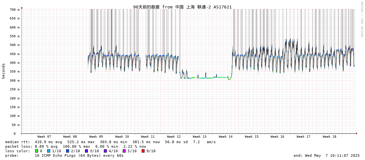
Task: Click the 56.8 ms sd value
Action: [x=176, y=142]
